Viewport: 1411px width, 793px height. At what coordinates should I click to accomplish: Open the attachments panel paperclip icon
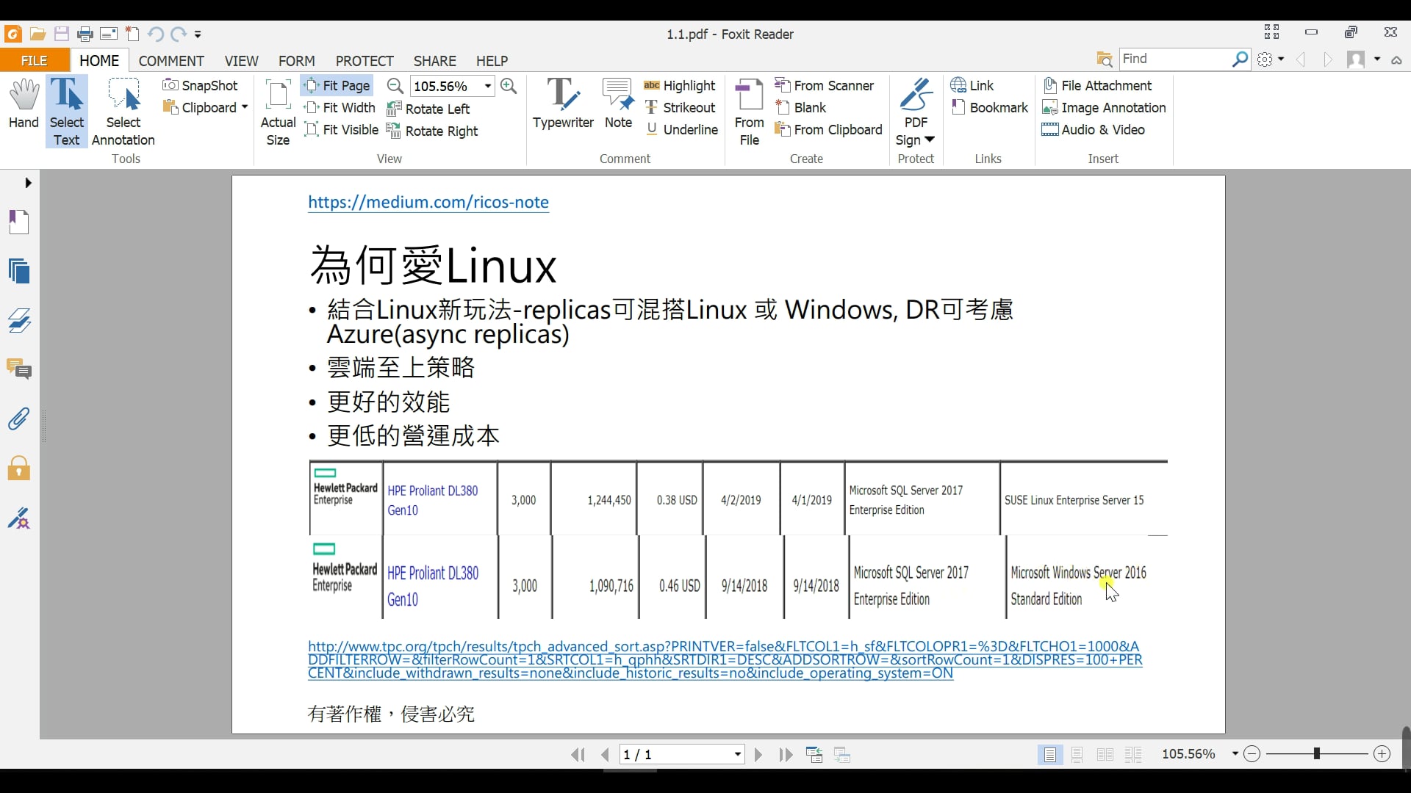19,419
